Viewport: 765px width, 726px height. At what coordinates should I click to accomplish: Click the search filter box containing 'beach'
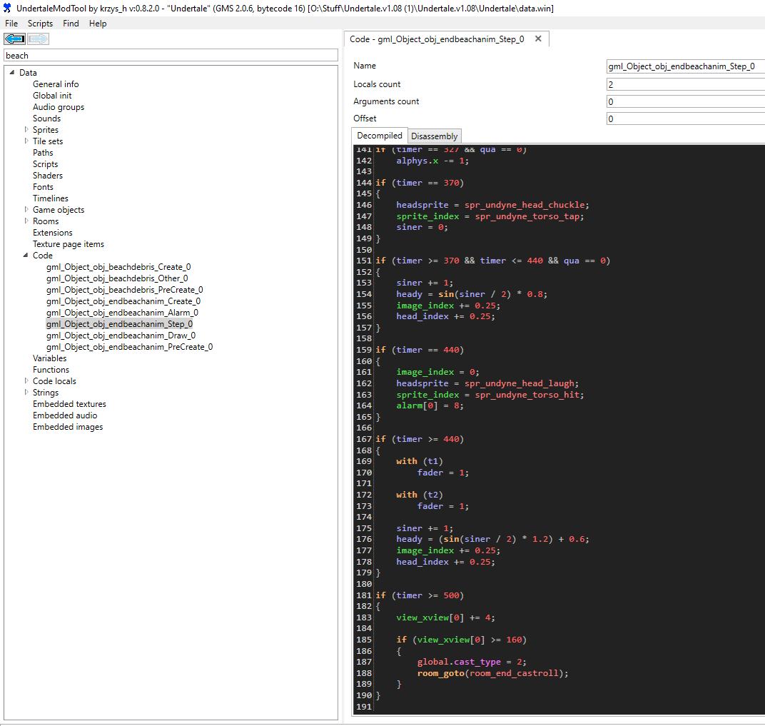[x=171, y=55]
